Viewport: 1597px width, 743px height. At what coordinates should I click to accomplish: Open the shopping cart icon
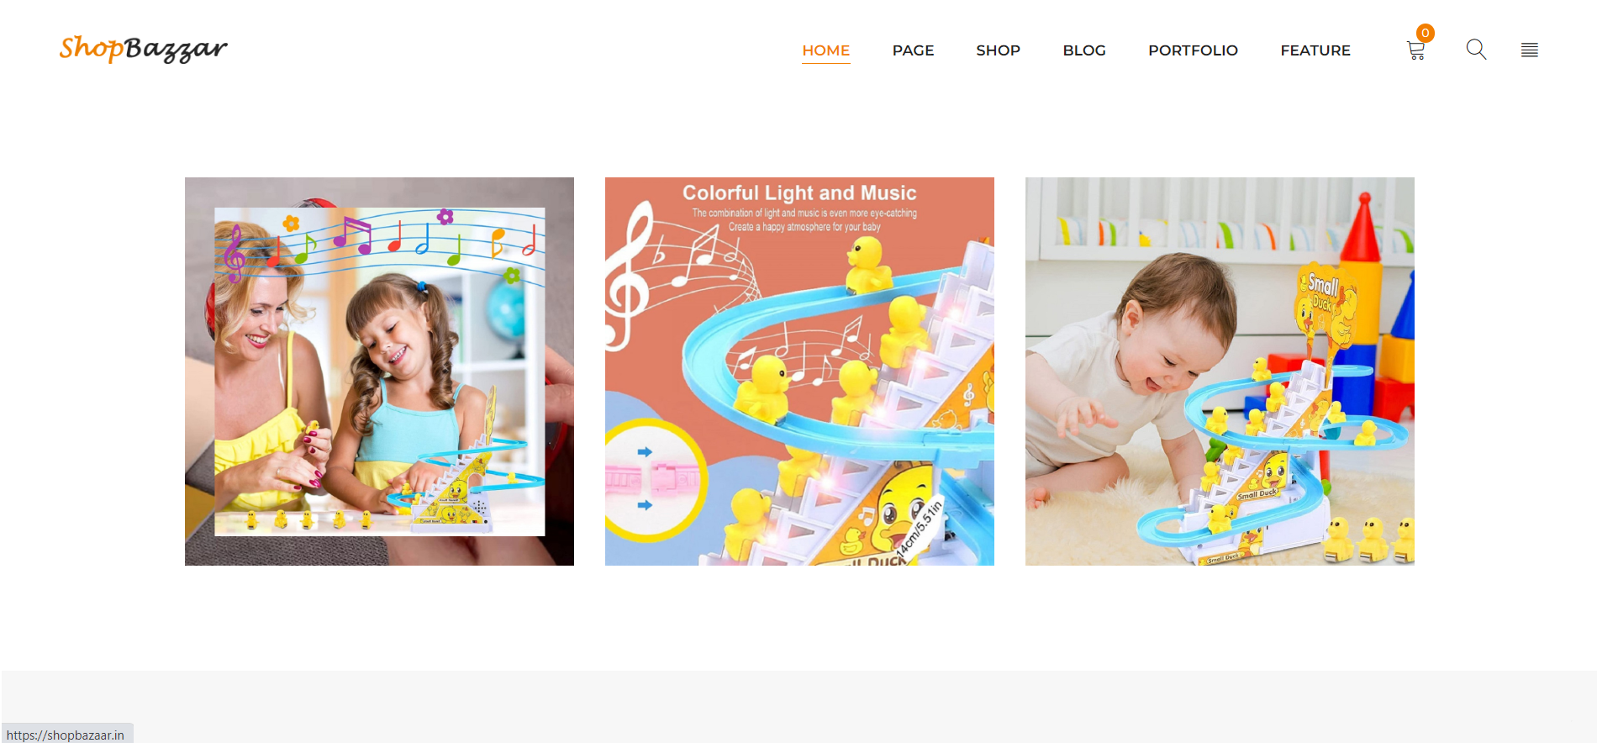tap(1415, 50)
